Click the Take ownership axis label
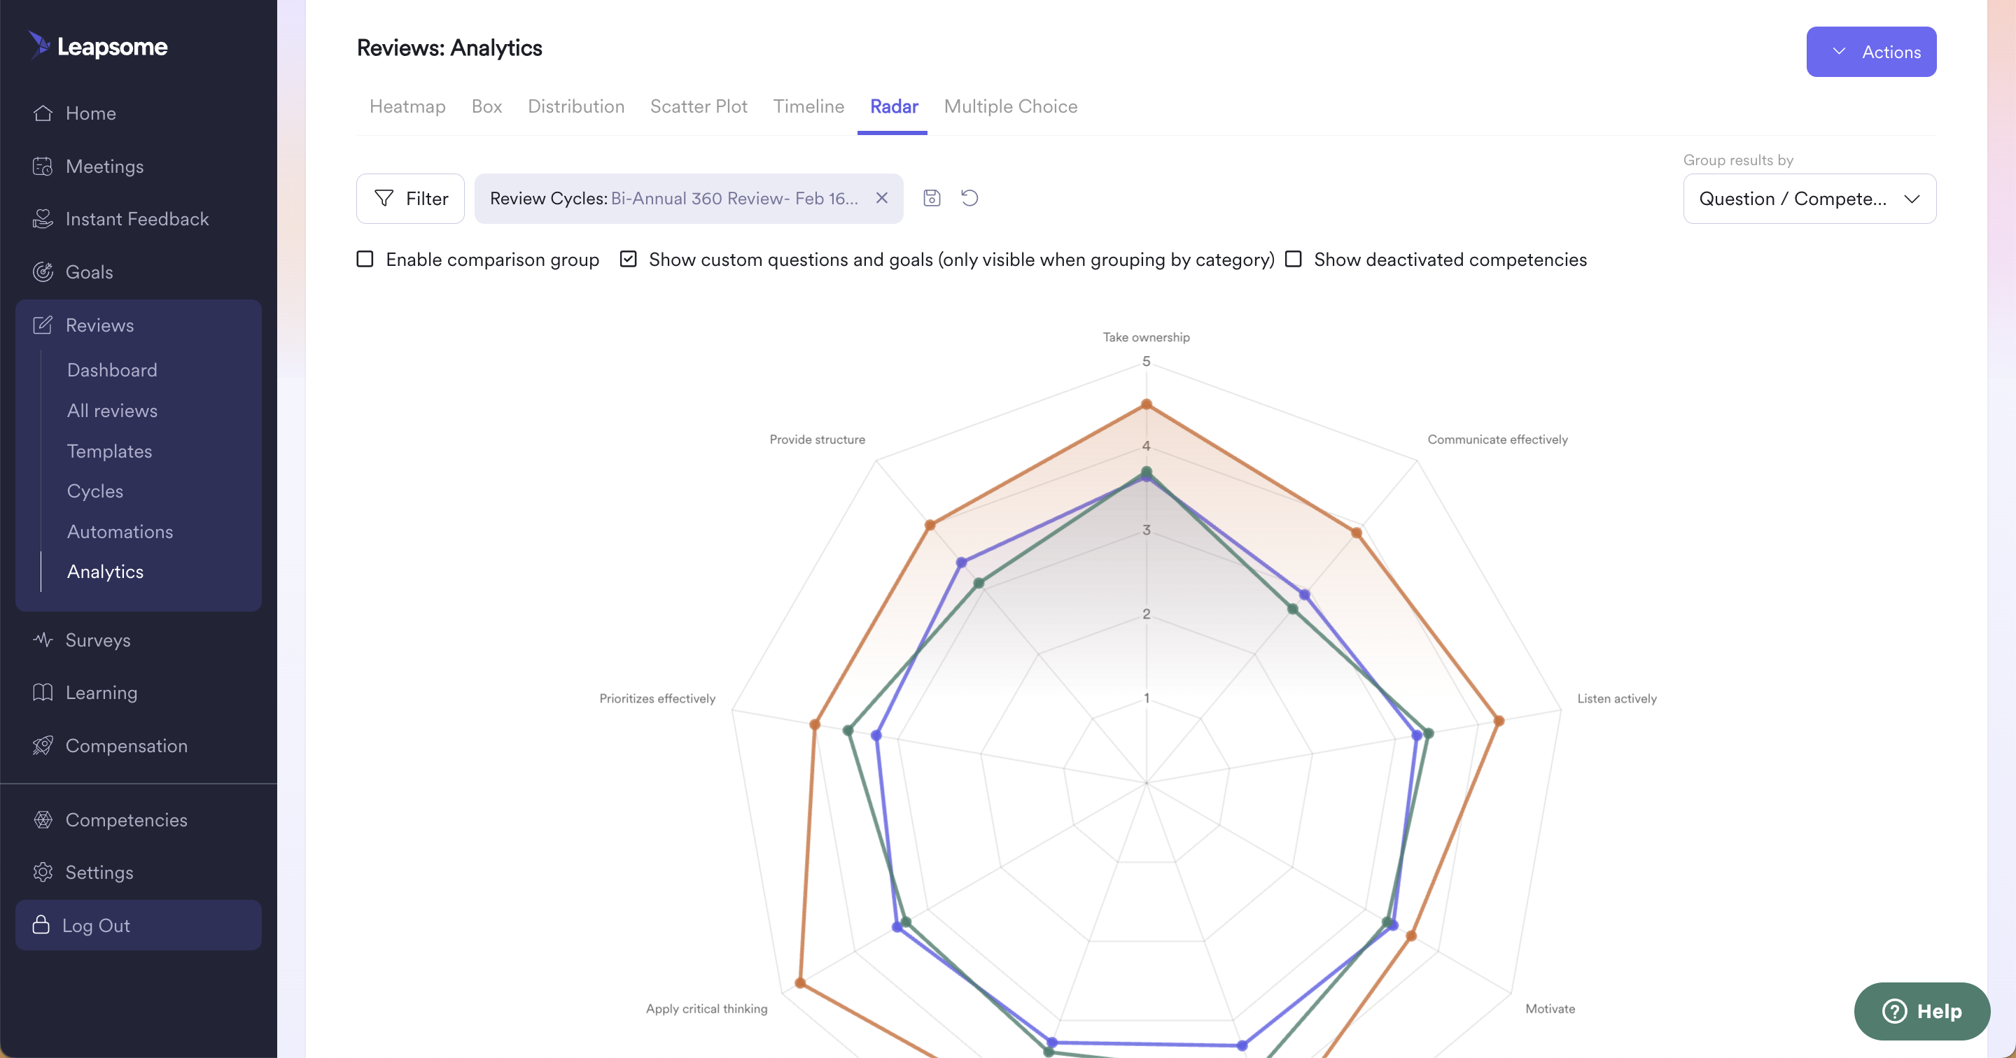The height and width of the screenshot is (1058, 2016). (x=1146, y=337)
